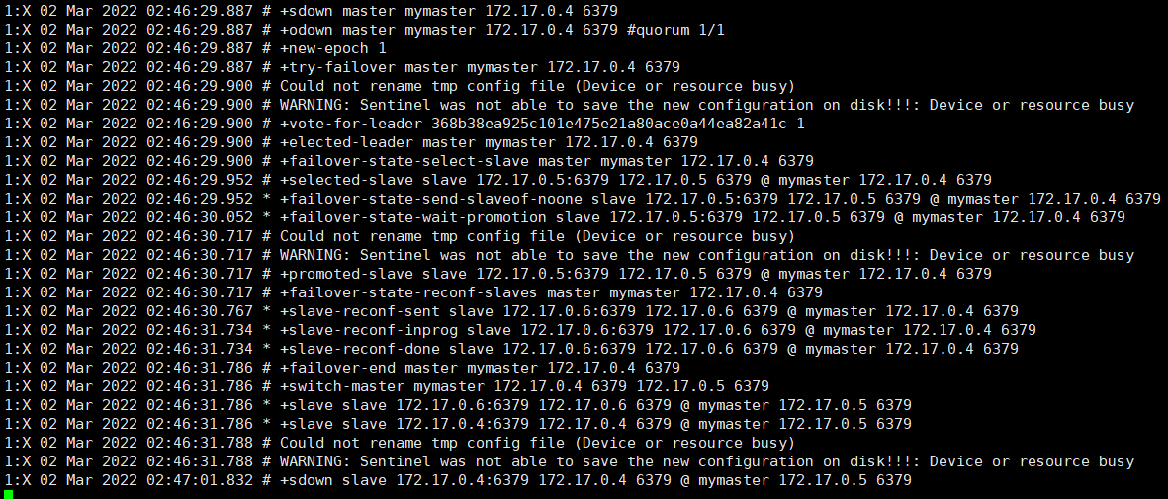The width and height of the screenshot is (1168, 499).
Task: Click the '+failover-state-send-slaveof-noone' log line
Action: click(584, 199)
